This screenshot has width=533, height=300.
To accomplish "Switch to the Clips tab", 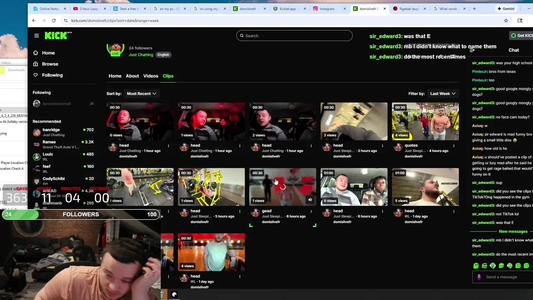I will pos(168,76).
